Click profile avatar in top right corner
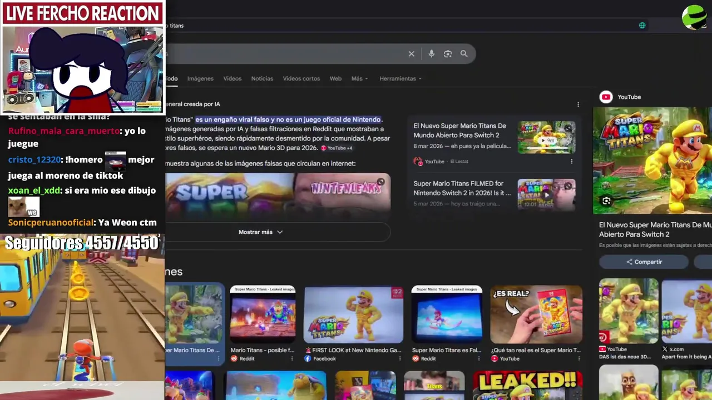The height and width of the screenshot is (400, 712). pos(694,17)
